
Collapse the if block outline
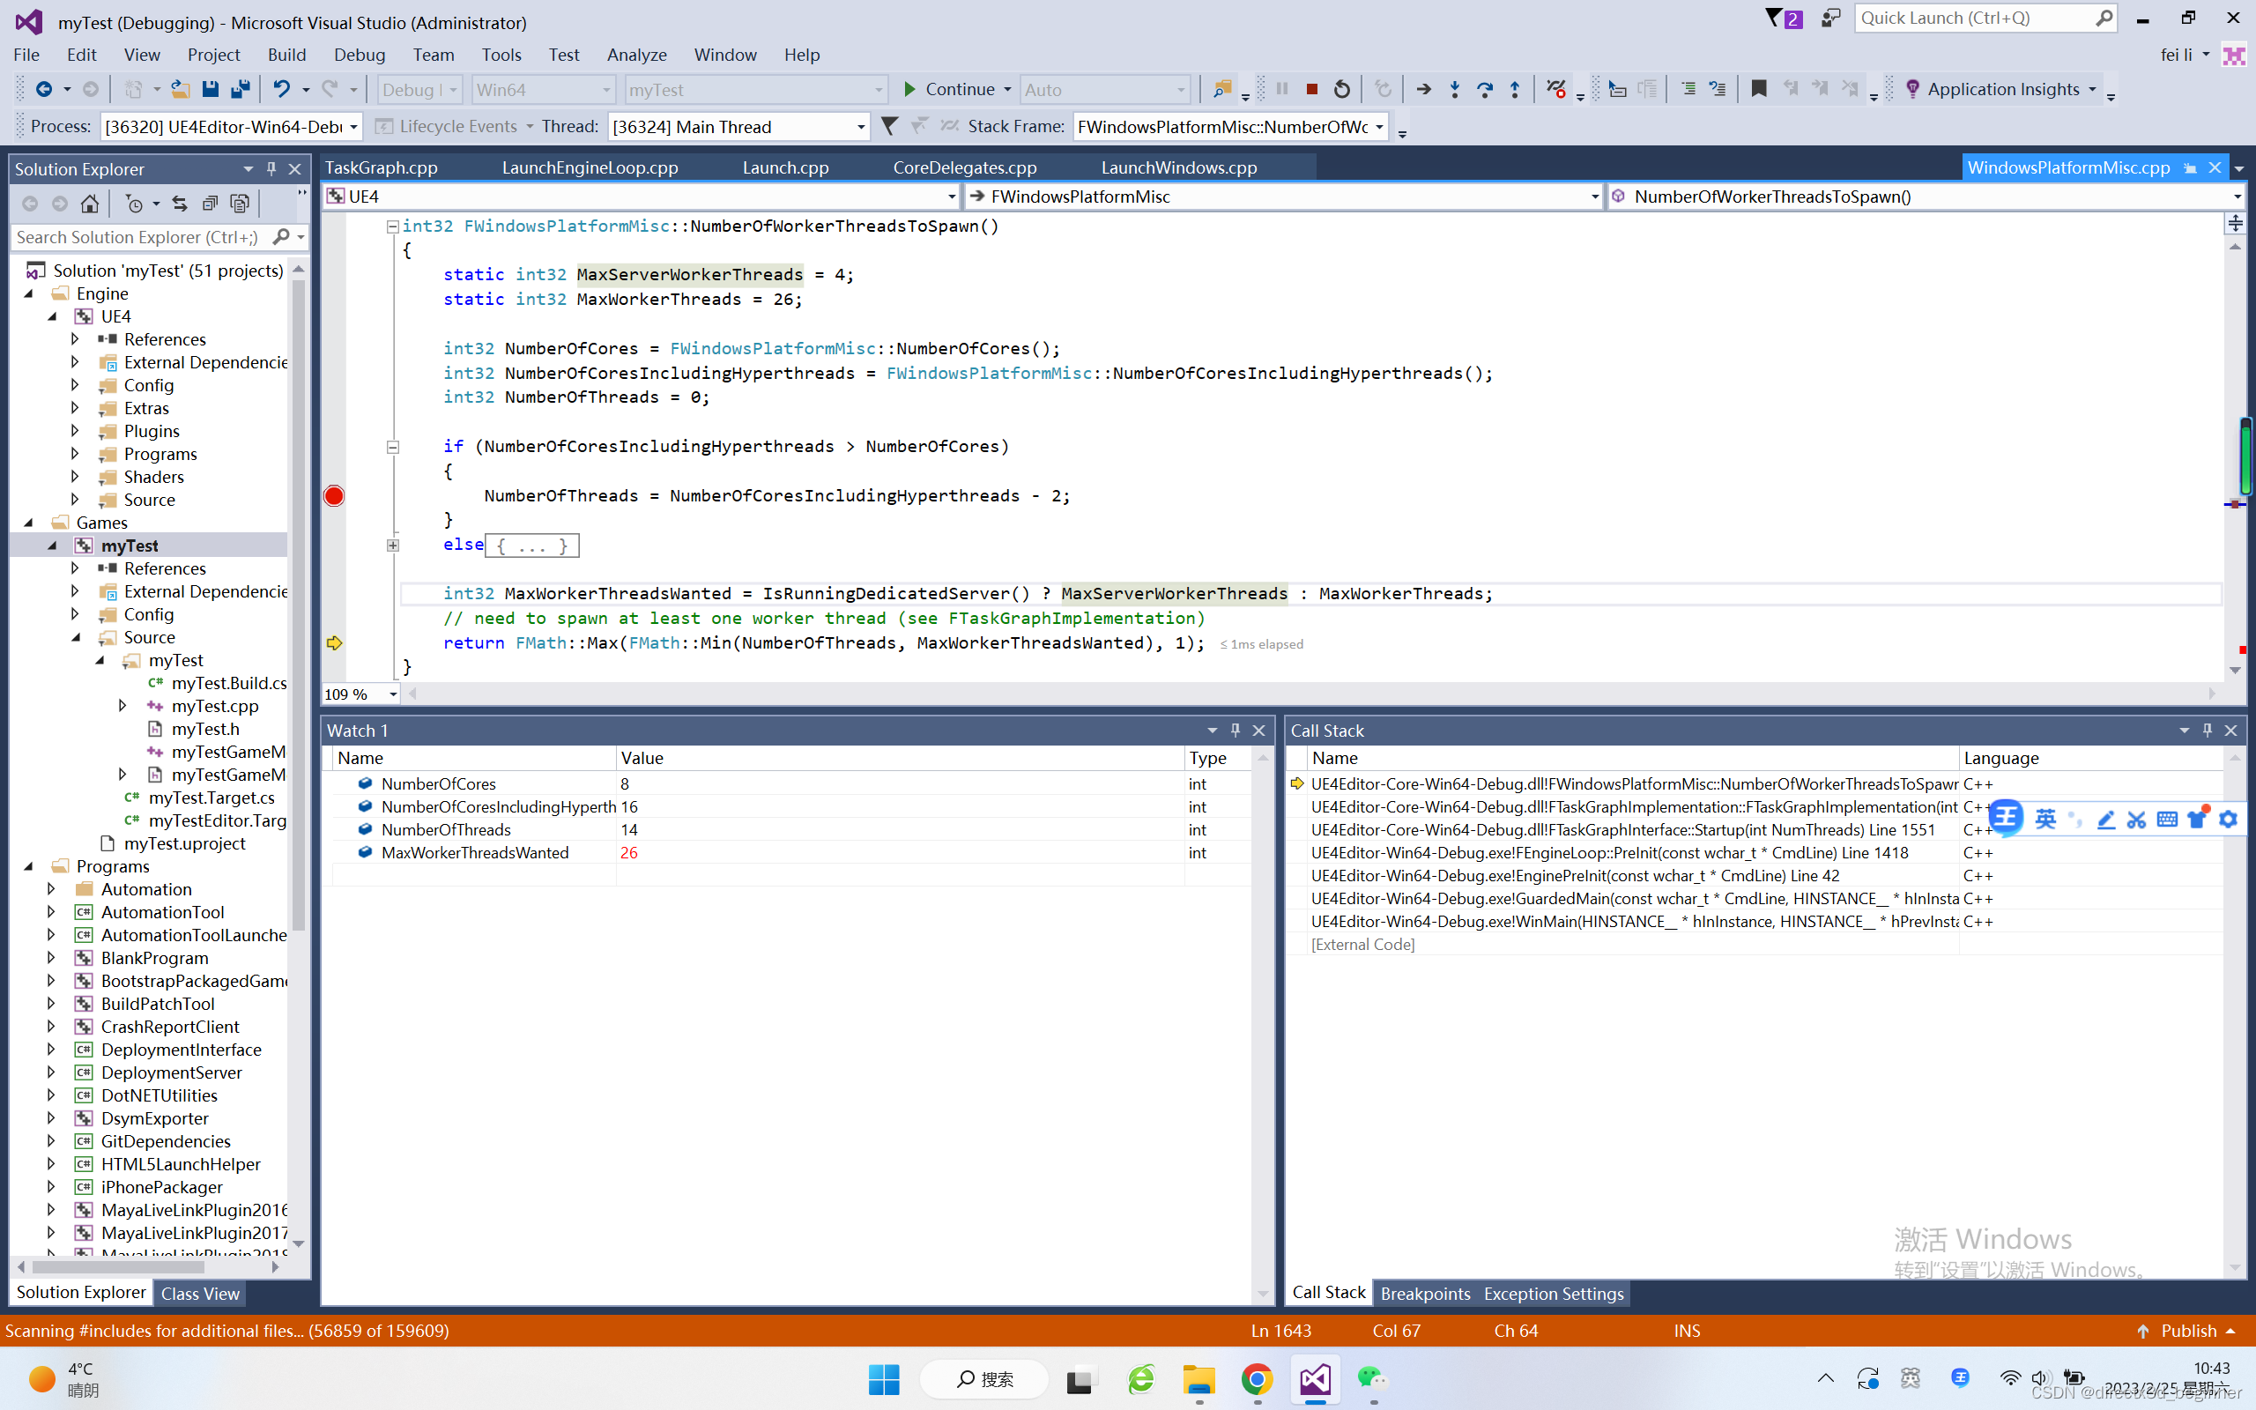(392, 447)
